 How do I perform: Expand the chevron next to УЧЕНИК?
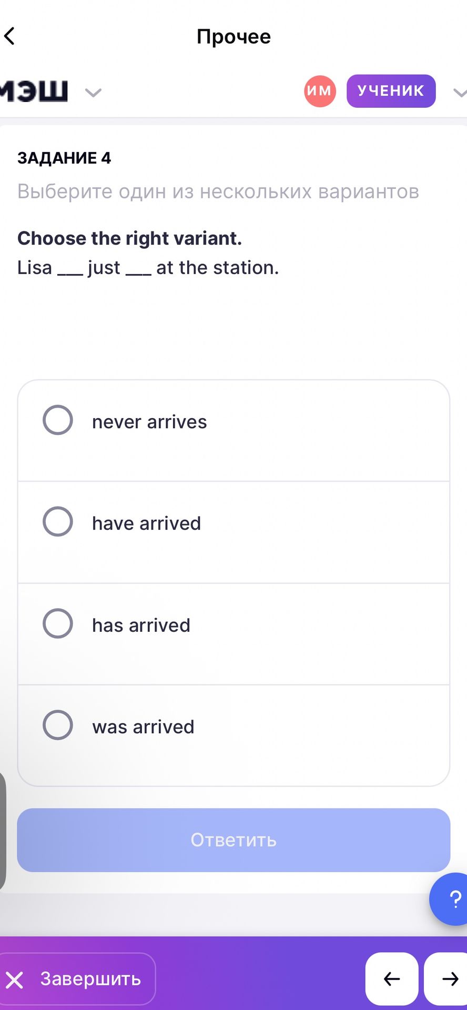(x=460, y=93)
